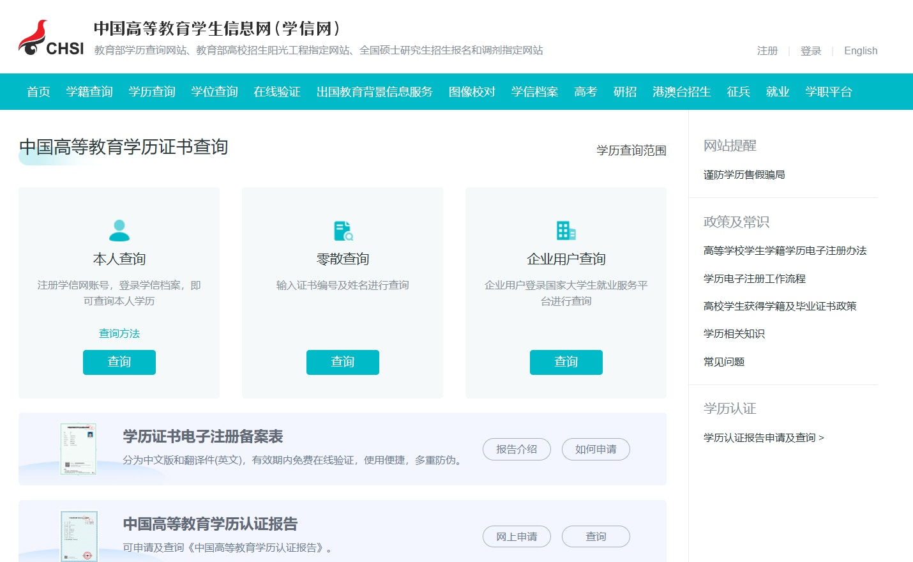
Task: Expand 学历认证报告申请及查询 > link
Action: tap(764, 438)
